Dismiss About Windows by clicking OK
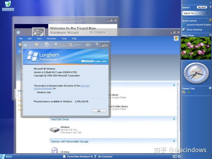The height and width of the screenshot is (159, 212). pyautogui.click(x=99, y=111)
